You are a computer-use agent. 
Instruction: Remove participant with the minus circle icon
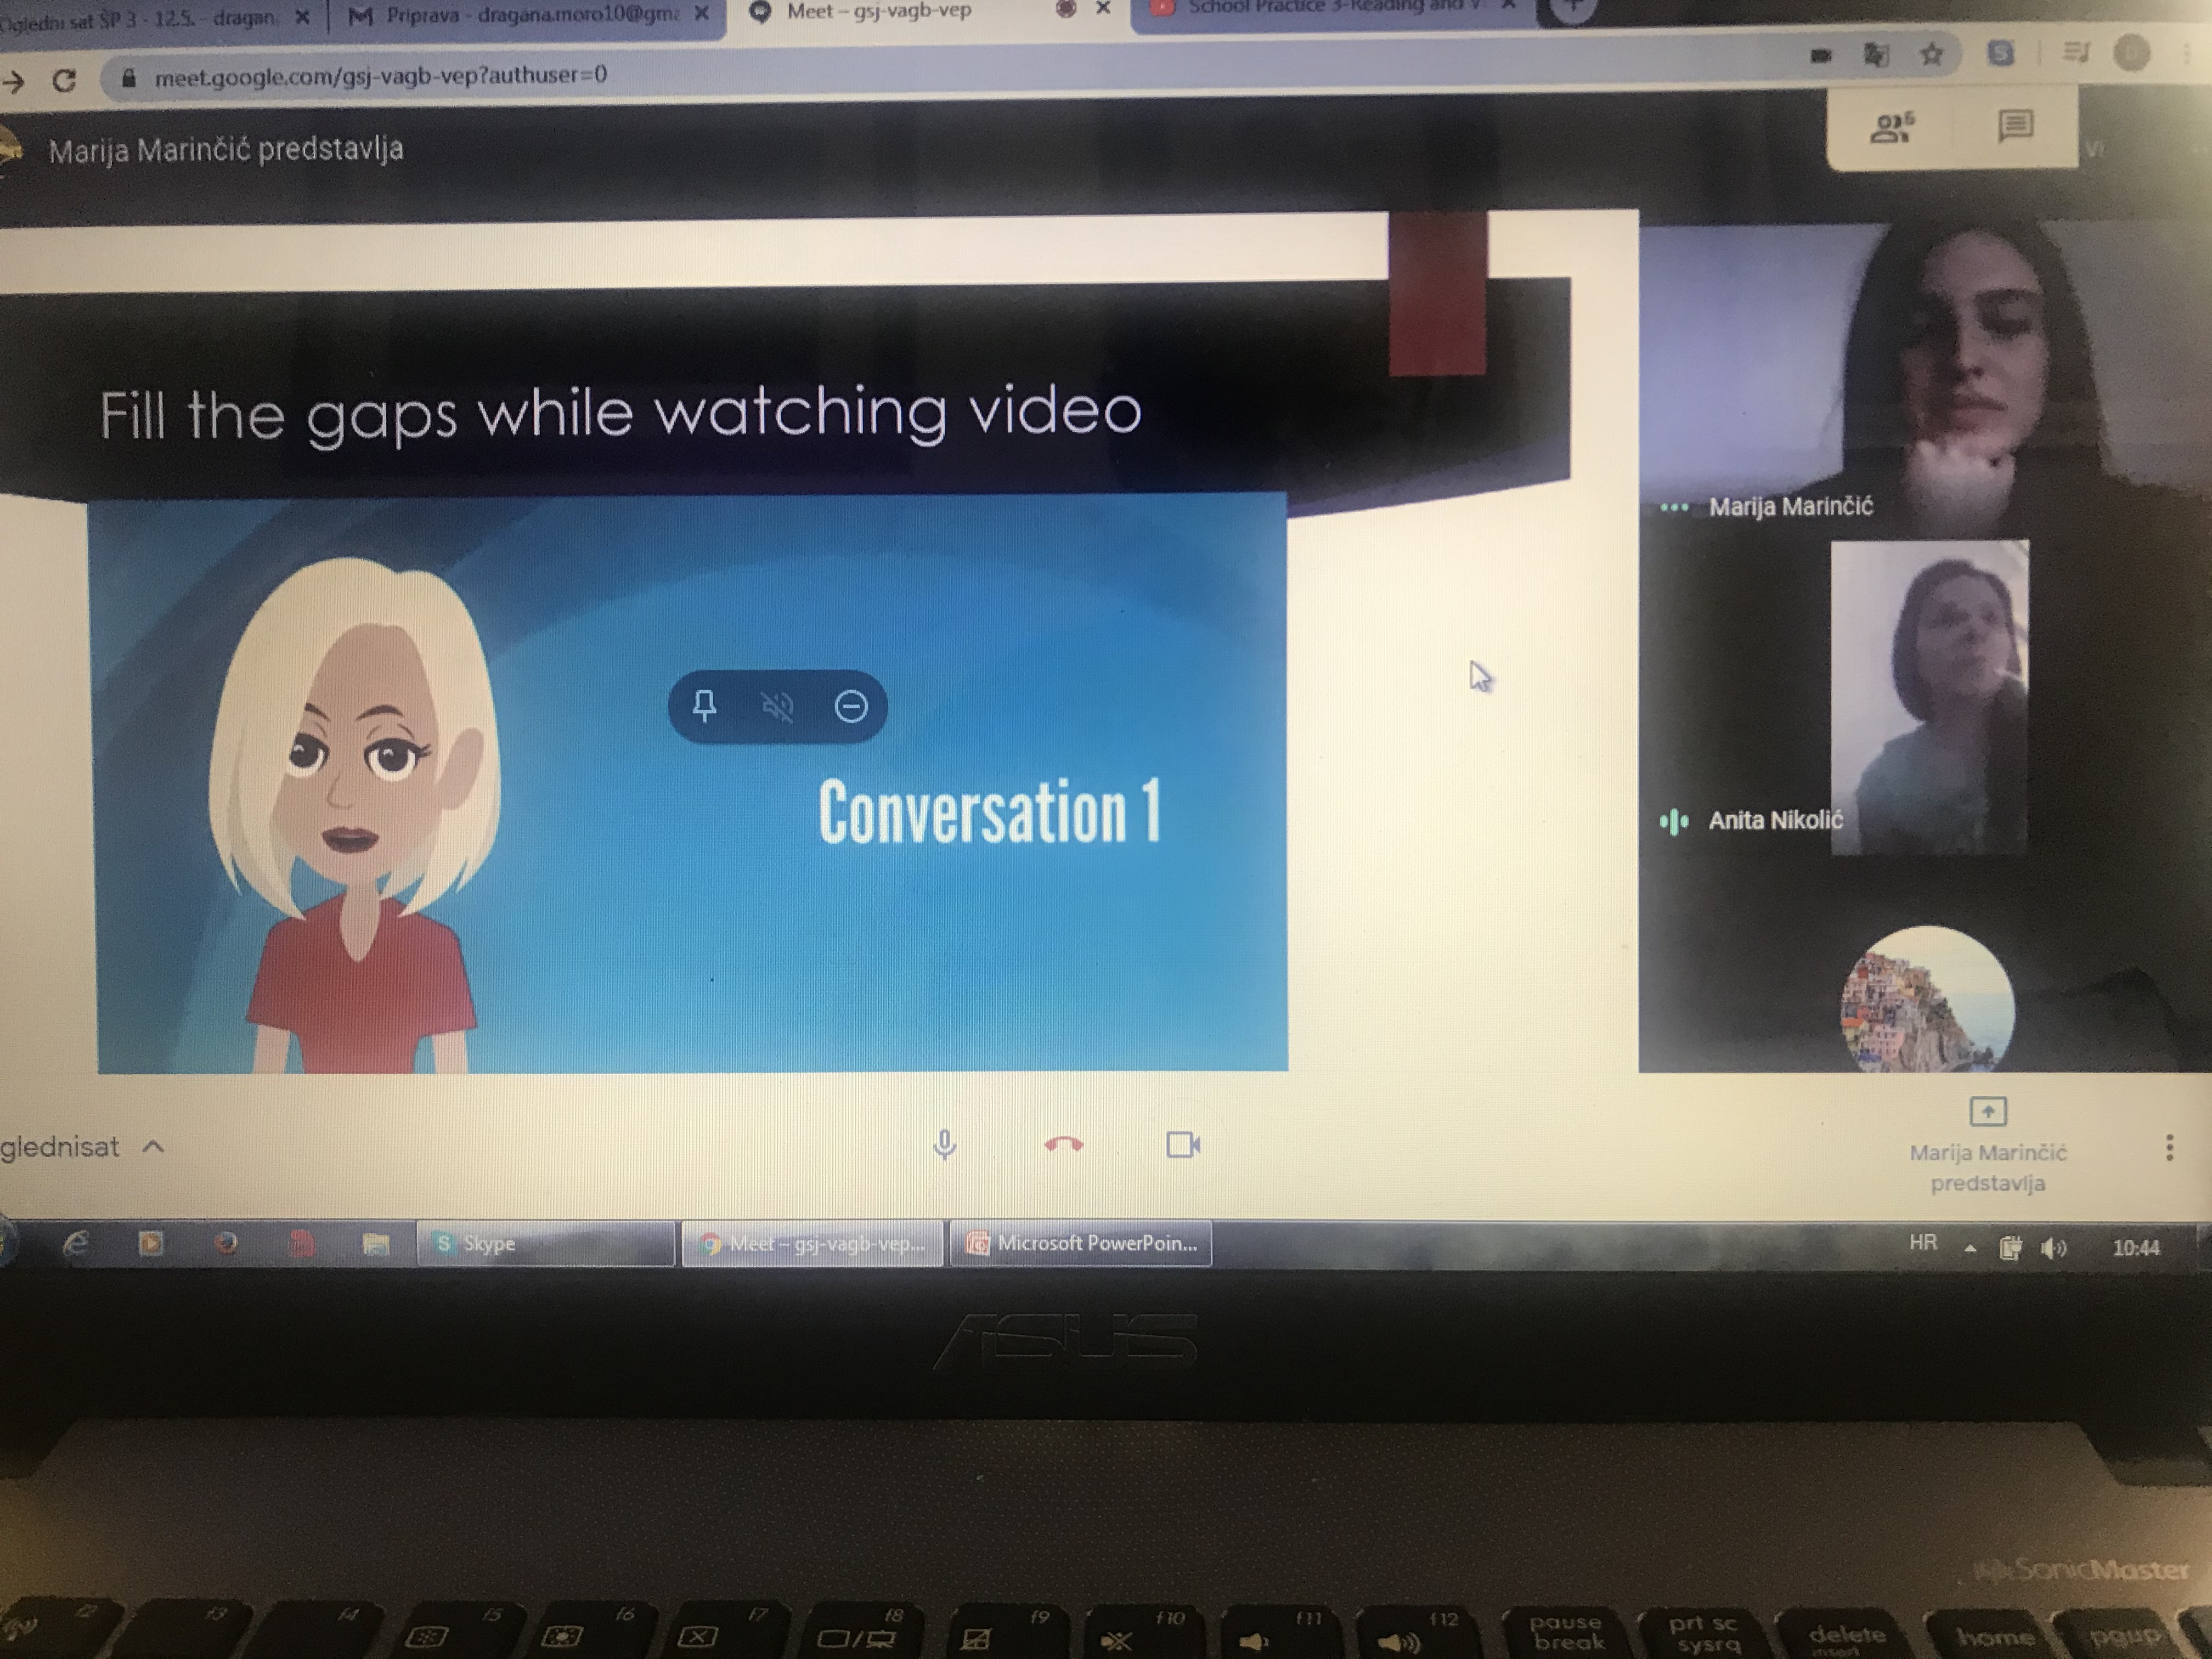click(x=851, y=707)
